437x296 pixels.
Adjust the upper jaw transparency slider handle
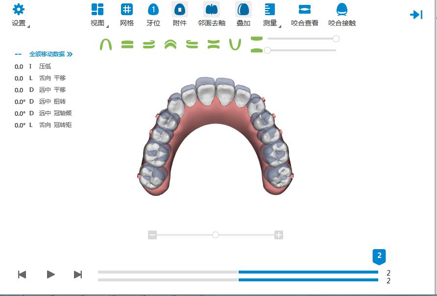point(336,39)
